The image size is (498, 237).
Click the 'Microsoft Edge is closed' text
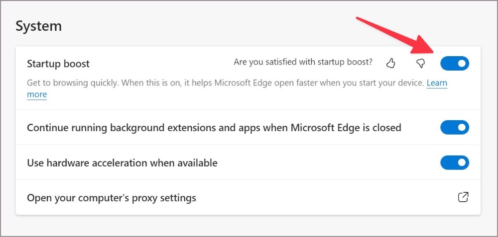coord(346,127)
